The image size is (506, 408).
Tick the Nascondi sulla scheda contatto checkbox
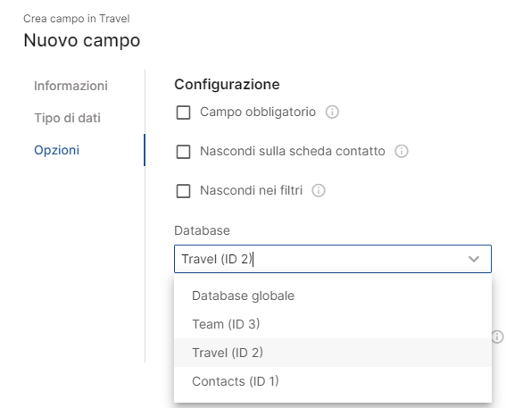pos(183,152)
